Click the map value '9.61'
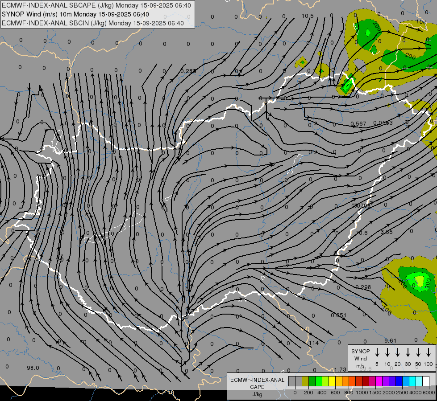 pyautogui.click(x=390, y=340)
